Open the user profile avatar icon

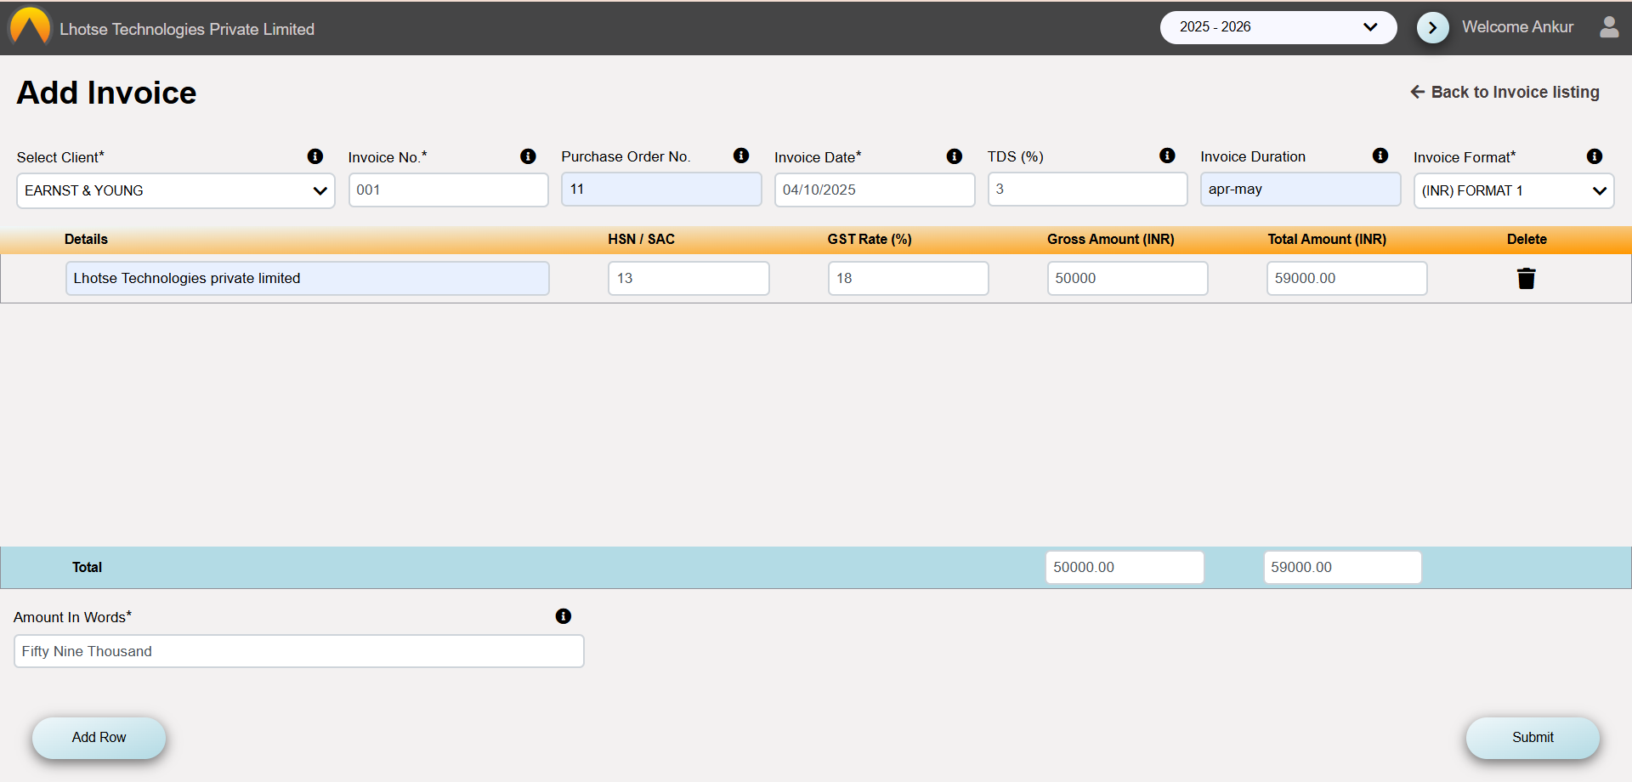1609,27
